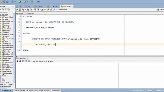Select the COLLECT connection node

5,15
